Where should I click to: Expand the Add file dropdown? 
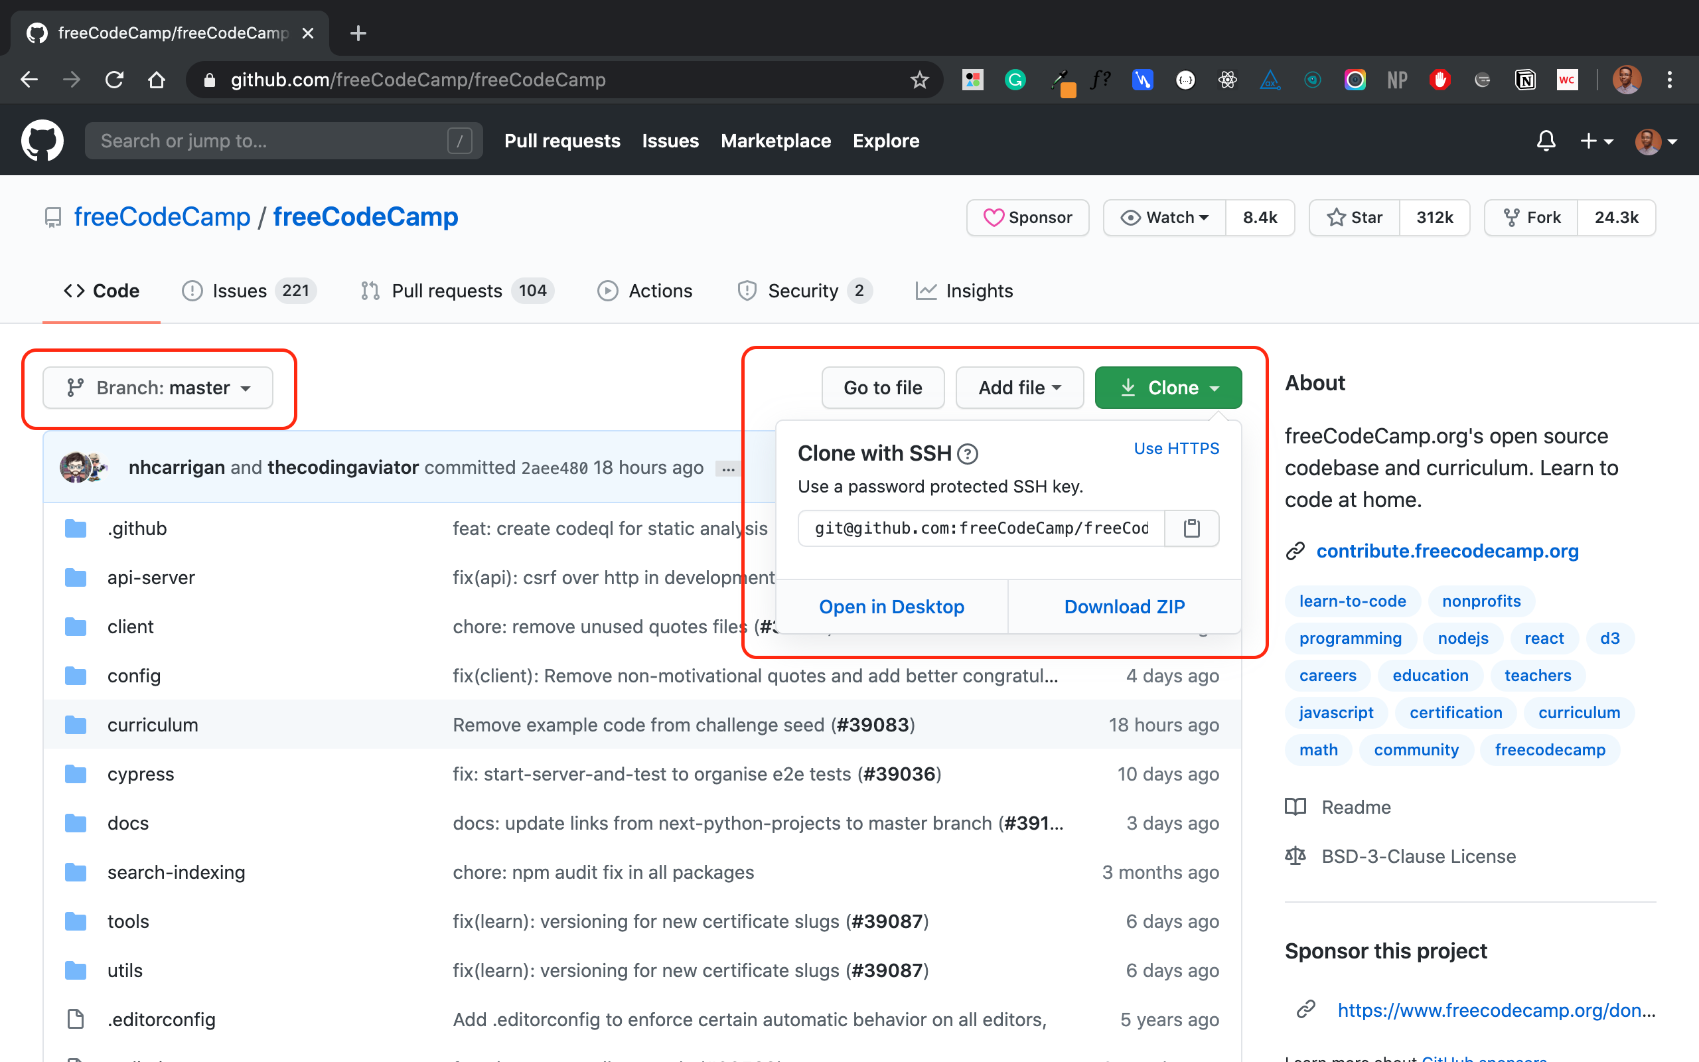(x=1019, y=387)
